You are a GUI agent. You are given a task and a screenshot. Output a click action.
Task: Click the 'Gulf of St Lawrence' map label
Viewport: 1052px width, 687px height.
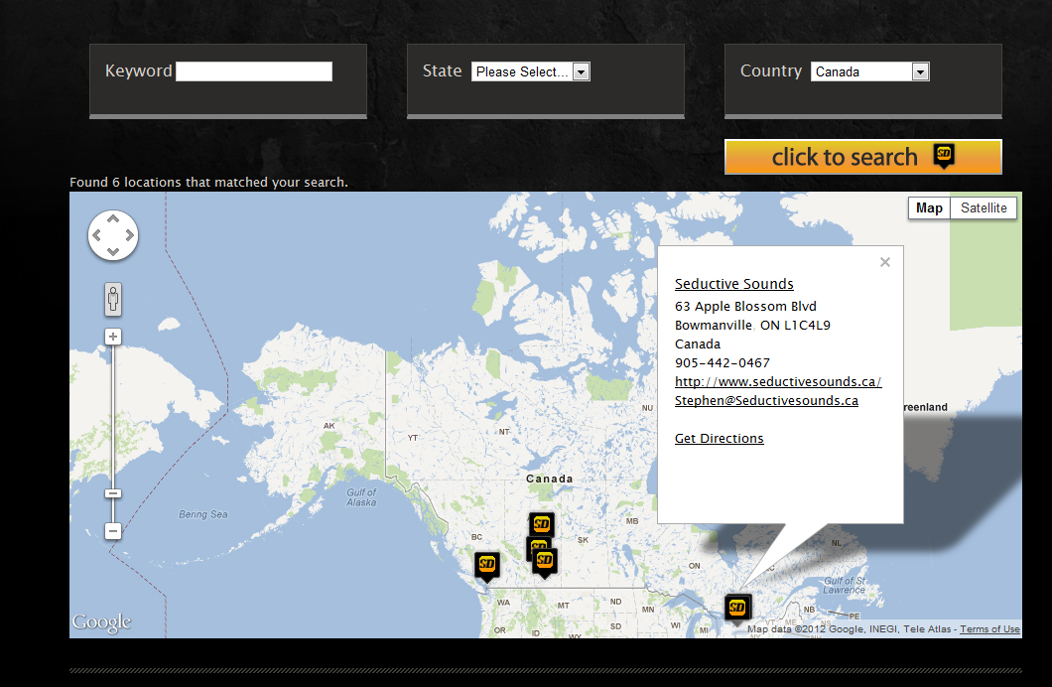(845, 585)
